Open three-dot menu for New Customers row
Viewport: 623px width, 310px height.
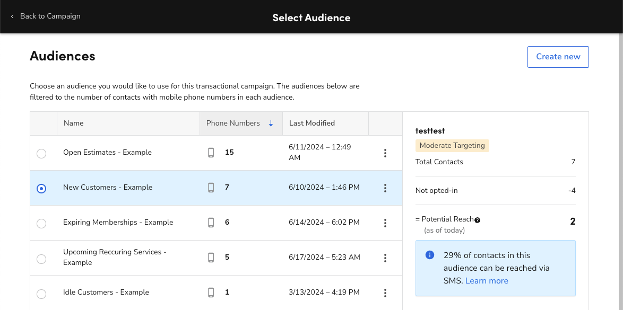[385, 188]
